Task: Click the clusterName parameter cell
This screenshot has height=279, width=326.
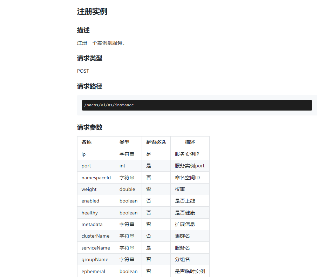Action: pos(96,236)
